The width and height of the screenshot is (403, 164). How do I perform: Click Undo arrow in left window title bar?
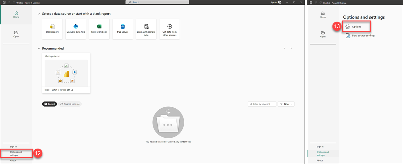coord(9,2)
